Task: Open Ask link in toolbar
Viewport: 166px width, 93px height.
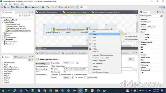Action: coord(13,7)
